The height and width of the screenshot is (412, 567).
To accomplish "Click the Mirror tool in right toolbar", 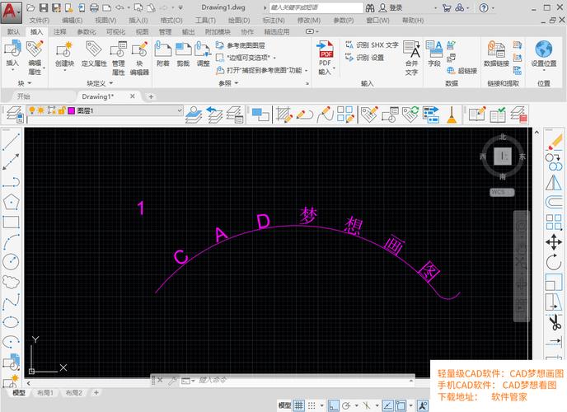I will (555, 182).
